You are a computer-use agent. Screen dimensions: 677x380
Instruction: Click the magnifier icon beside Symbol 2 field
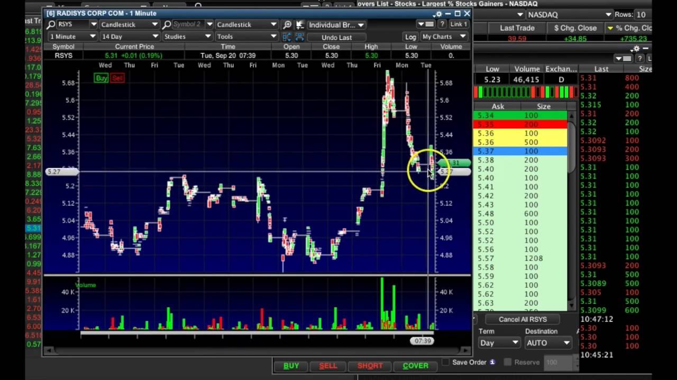tap(167, 24)
